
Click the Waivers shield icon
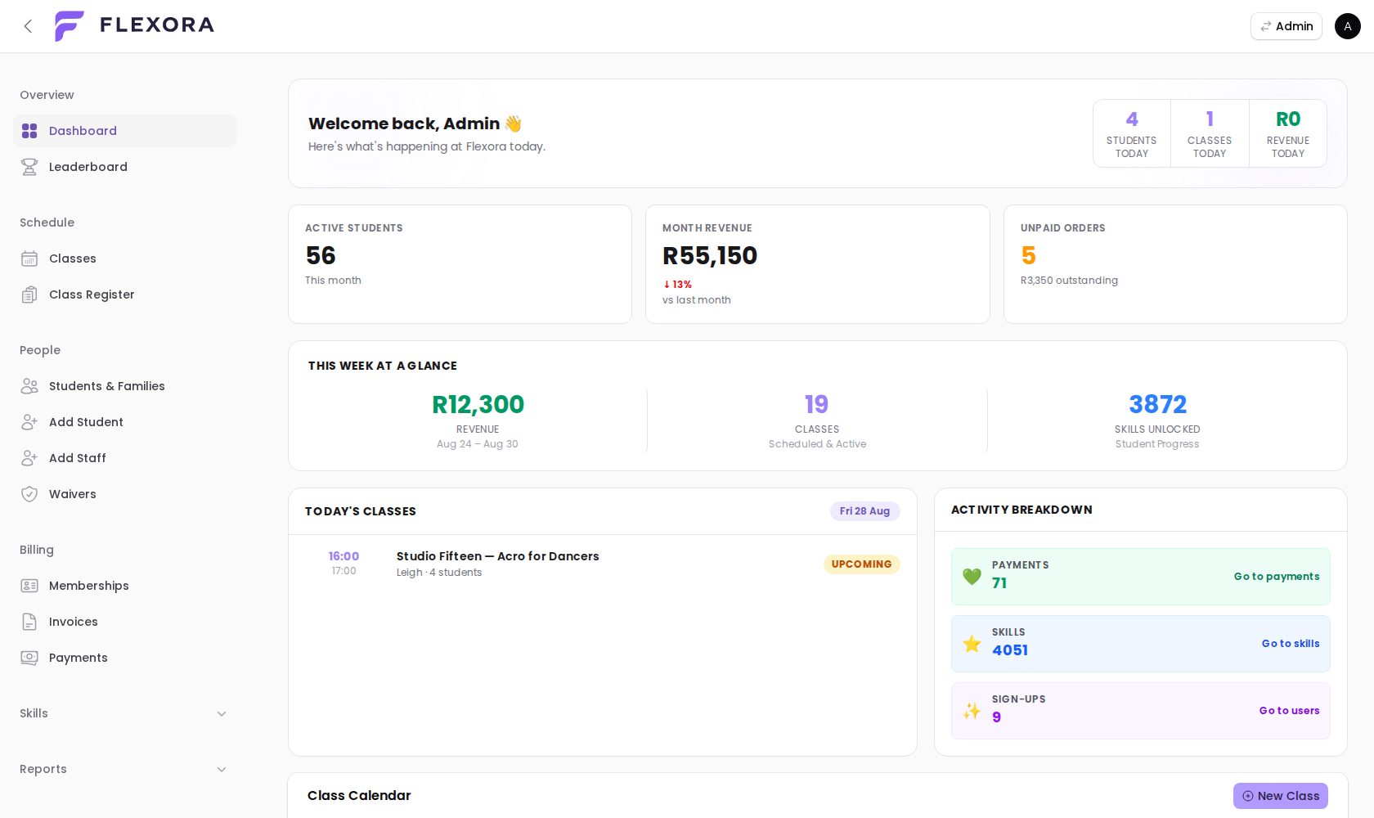click(29, 494)
